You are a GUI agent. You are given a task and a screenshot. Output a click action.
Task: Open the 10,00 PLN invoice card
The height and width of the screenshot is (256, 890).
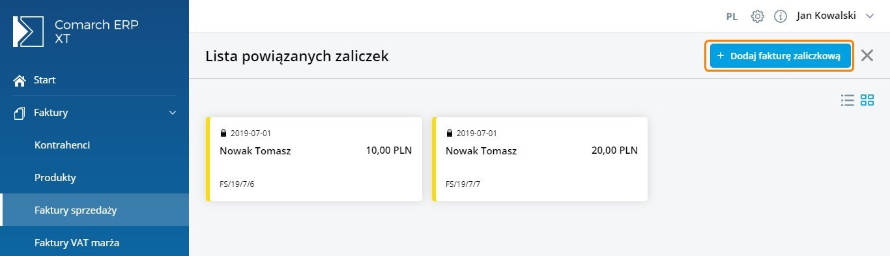click(314, 159)
